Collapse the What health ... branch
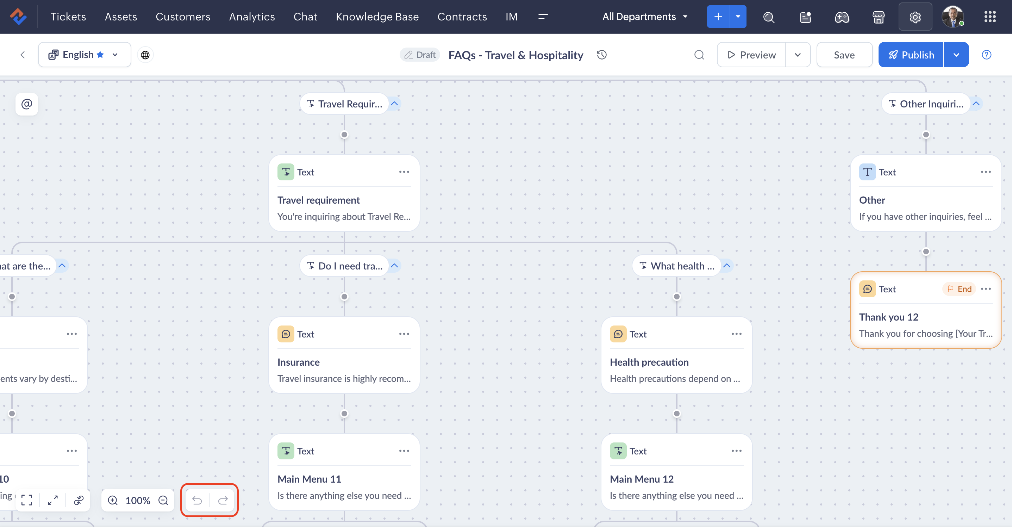1012x527 pixels. 727,266
